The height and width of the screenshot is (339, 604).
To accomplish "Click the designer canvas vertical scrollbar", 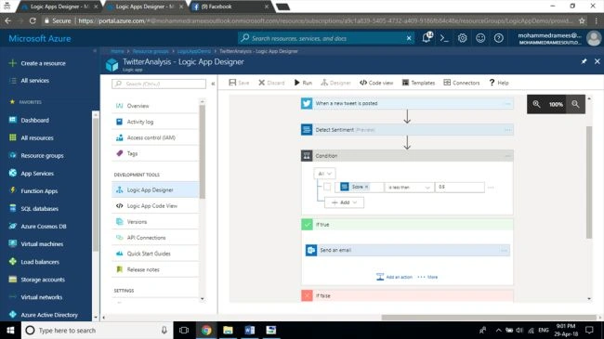I will (589, 181).
